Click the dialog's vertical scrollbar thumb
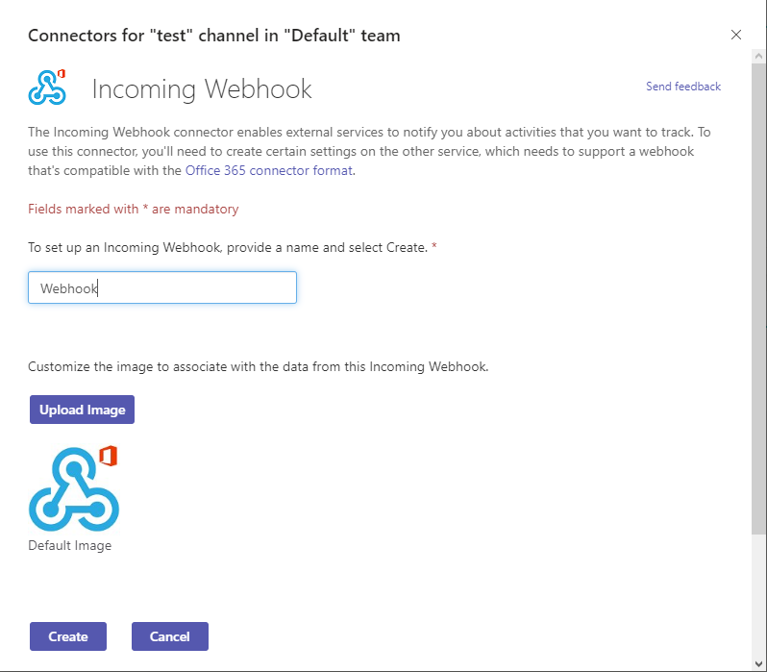This screenshot has height=672, width=767. click(758, 288)
